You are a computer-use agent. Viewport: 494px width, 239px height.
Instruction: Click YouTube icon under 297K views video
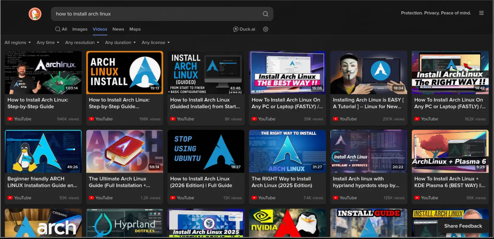(x=335, y=119)
